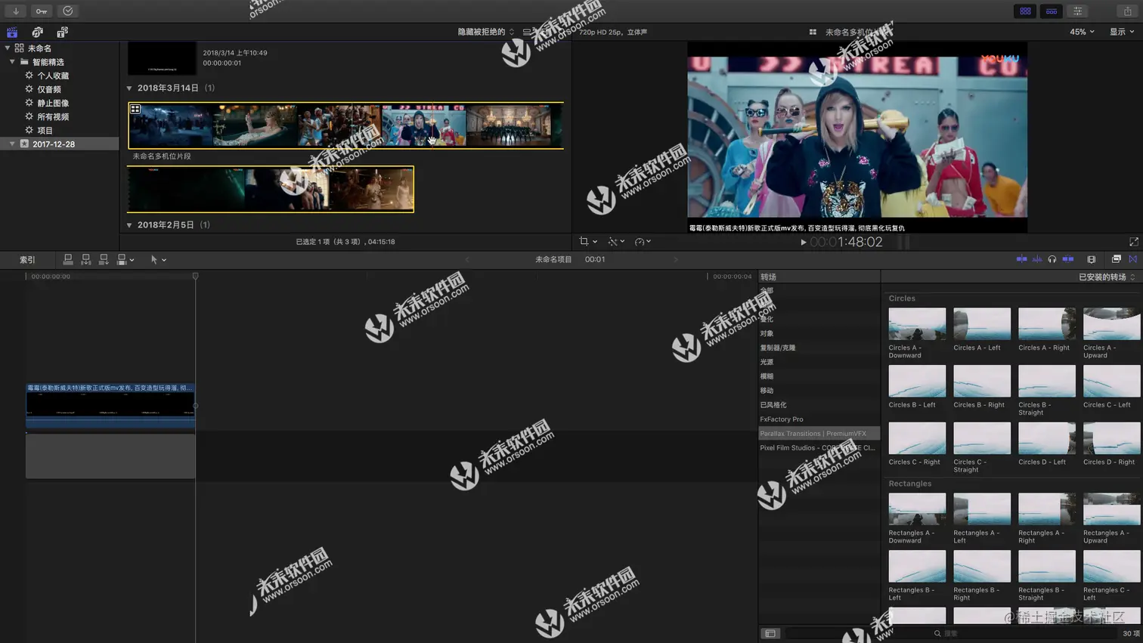Click the timeline clip 霉霉 in the storyline
Image resolution: width=1143 pixels, height=643 pixels.
[x=110, y=407]
